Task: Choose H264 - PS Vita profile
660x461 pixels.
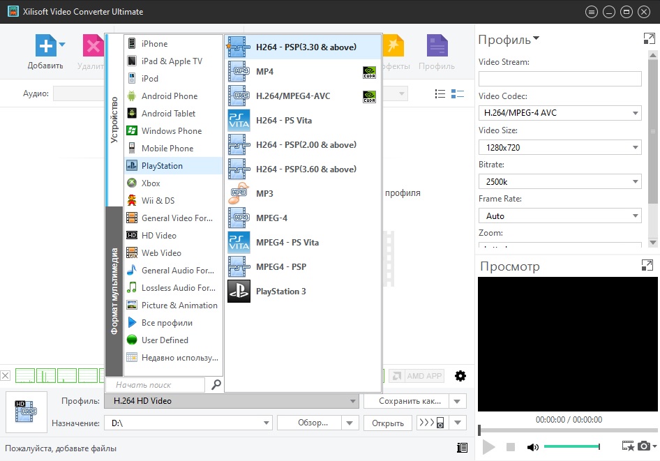Action: click(x=283, y=121)
